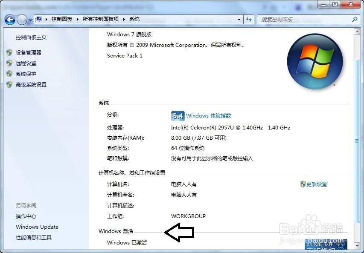Click the computer icon in address bar
The width and height of the screenshot is (364, 253).
click(39, 19)
